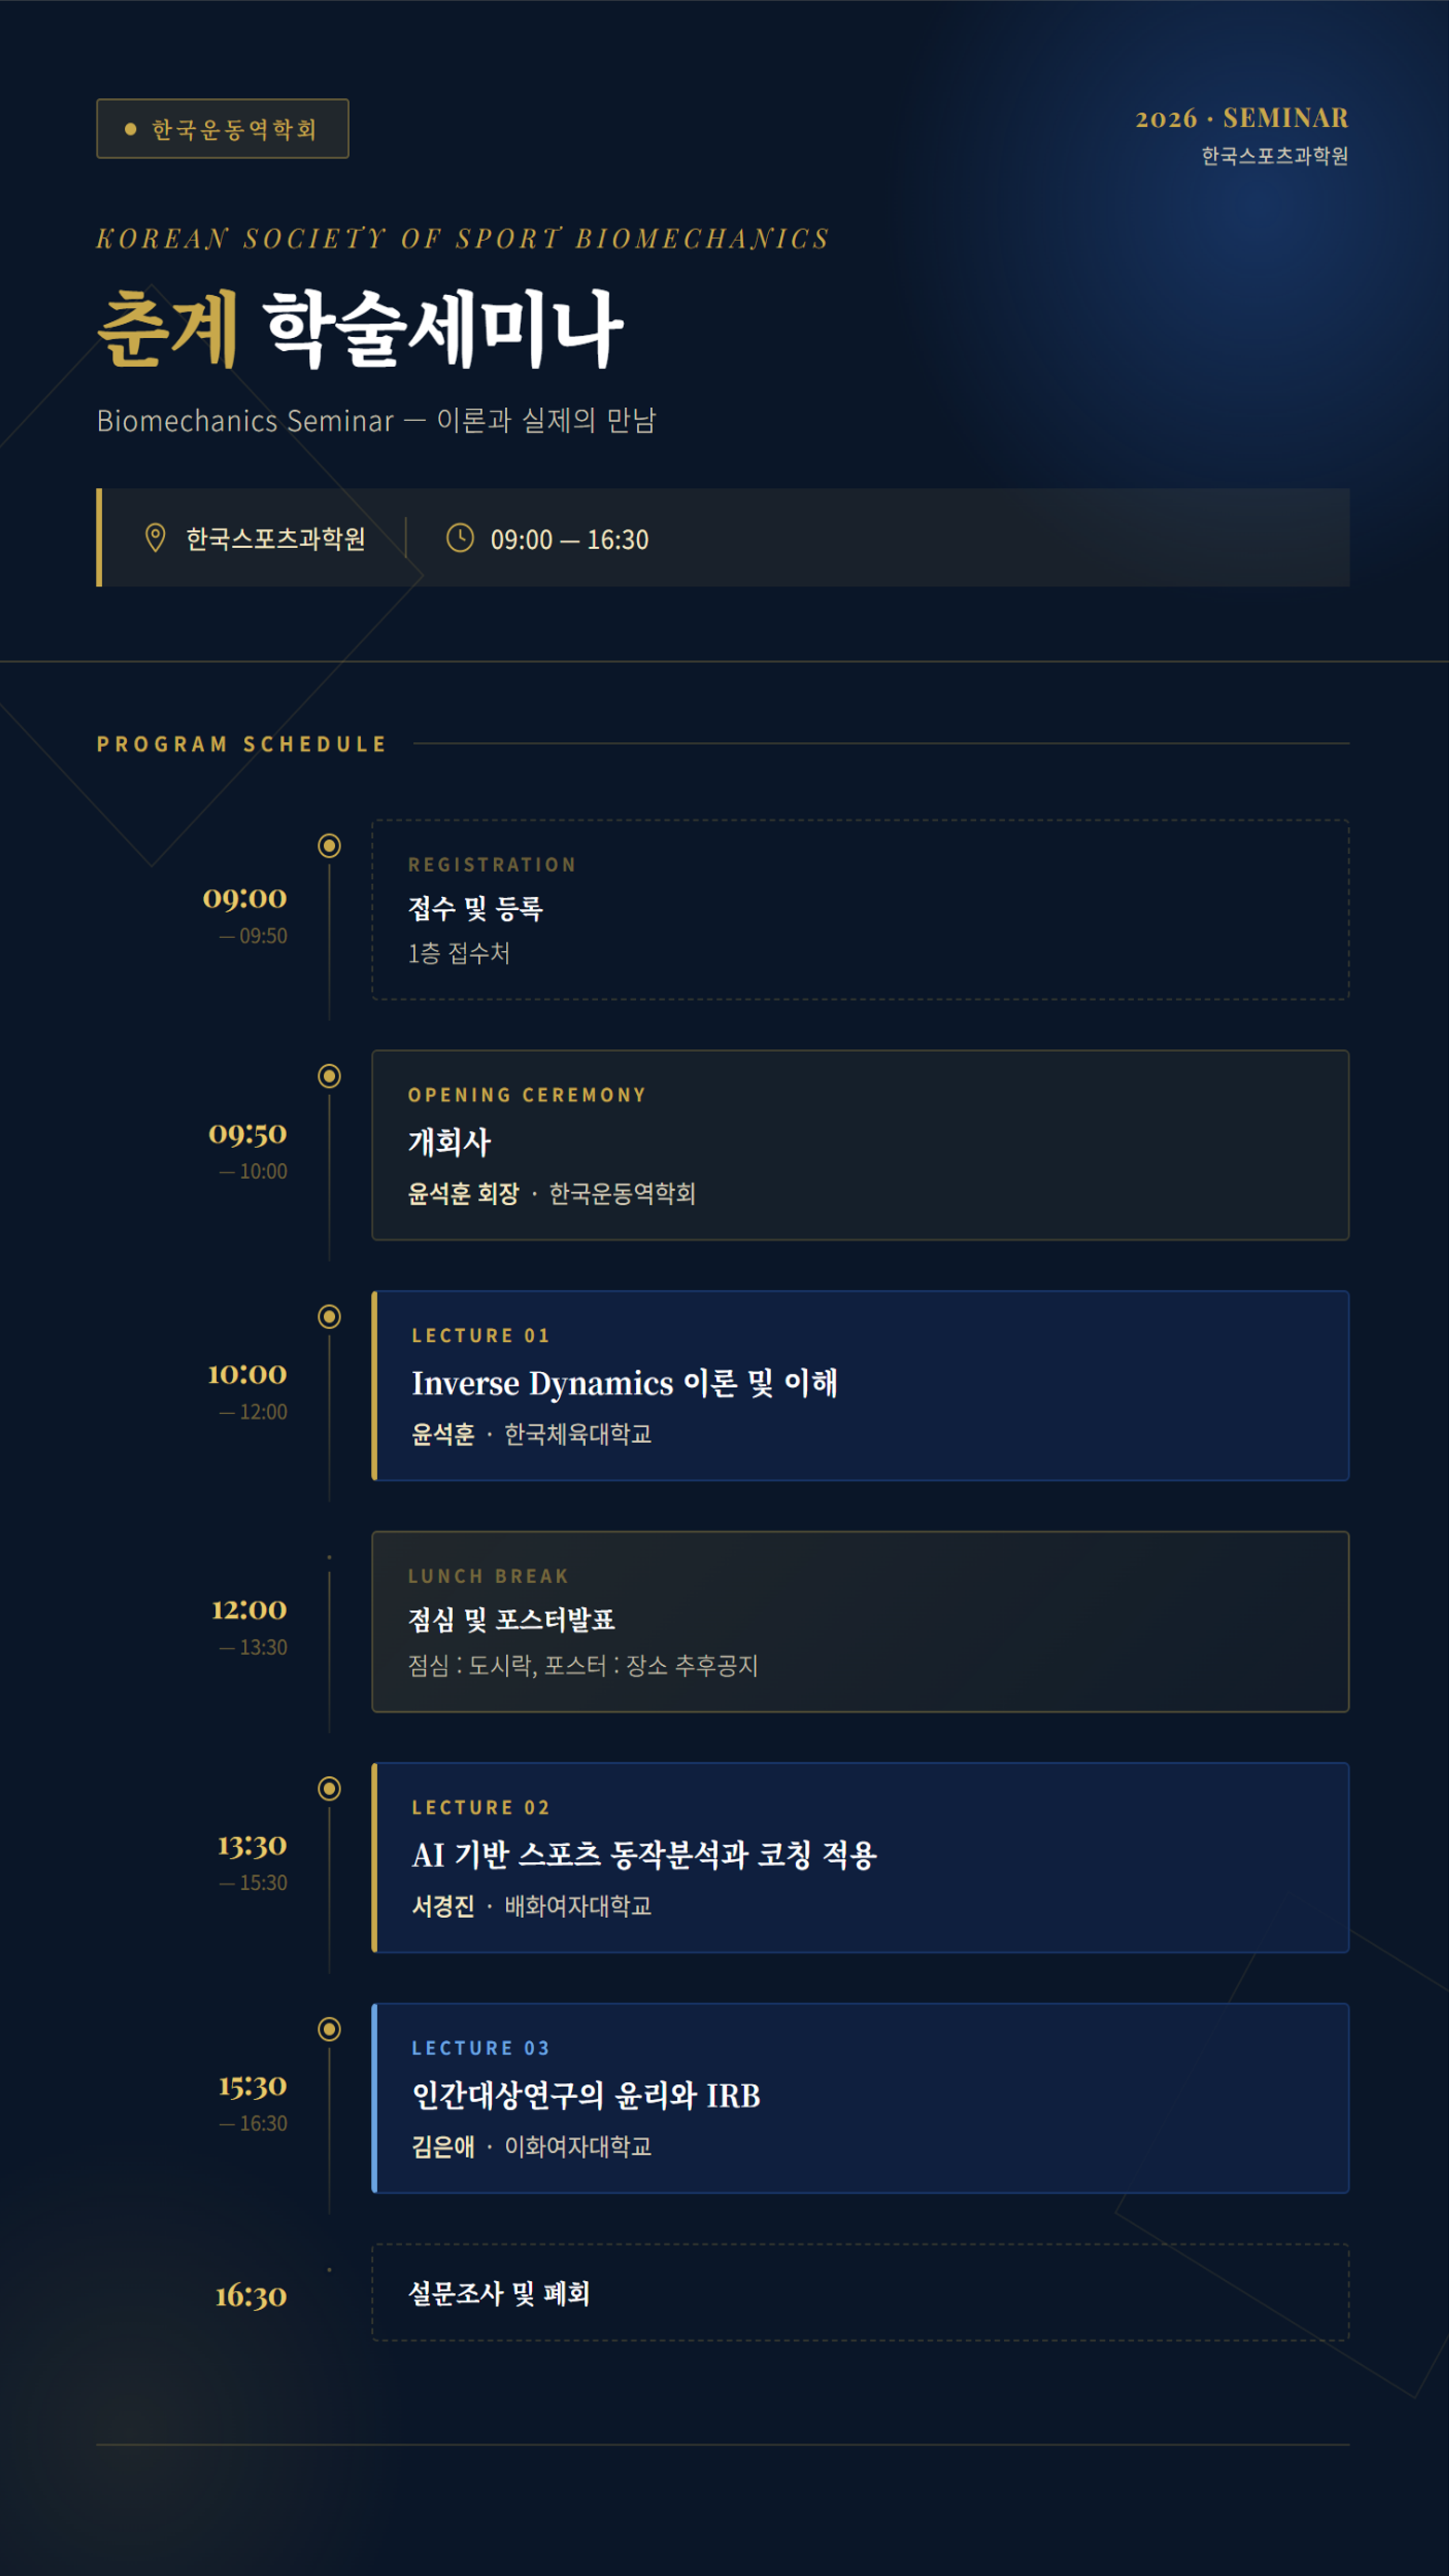Click the 09:50 opening ceremony timeline dot
This screenshot has width=1449, height=2576.
pyautogui.click(x=329, y=1076)
